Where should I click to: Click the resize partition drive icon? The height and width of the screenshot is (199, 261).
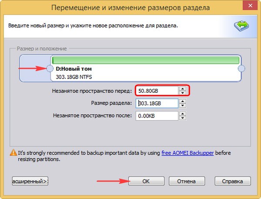(x=241, y=26)
